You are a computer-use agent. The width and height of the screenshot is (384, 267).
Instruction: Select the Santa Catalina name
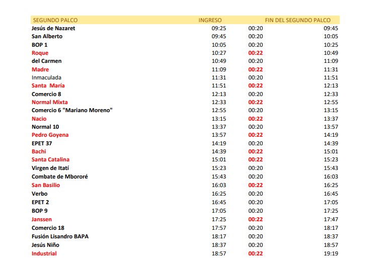pyautogui.click(x=50, y=160)
